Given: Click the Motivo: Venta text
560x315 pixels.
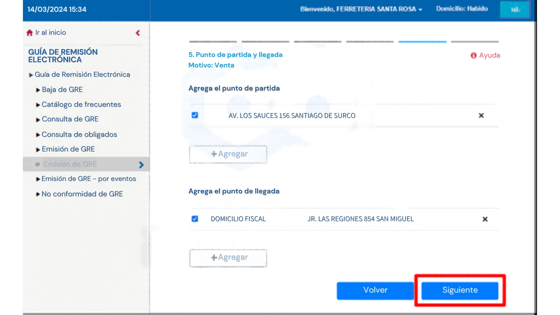Looking at the screenshot, I should click(211, 65).
